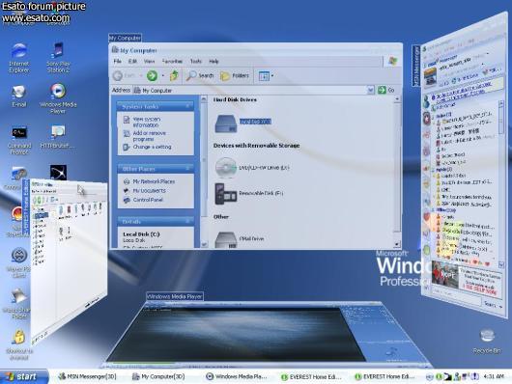
Task: Select the DVD/CD-RW Drive icon
Action: tap(225, 167)
